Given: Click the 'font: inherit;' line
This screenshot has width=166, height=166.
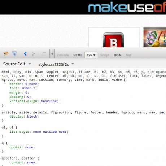Looking at the screenshot, I should click(x=23, y=88).
